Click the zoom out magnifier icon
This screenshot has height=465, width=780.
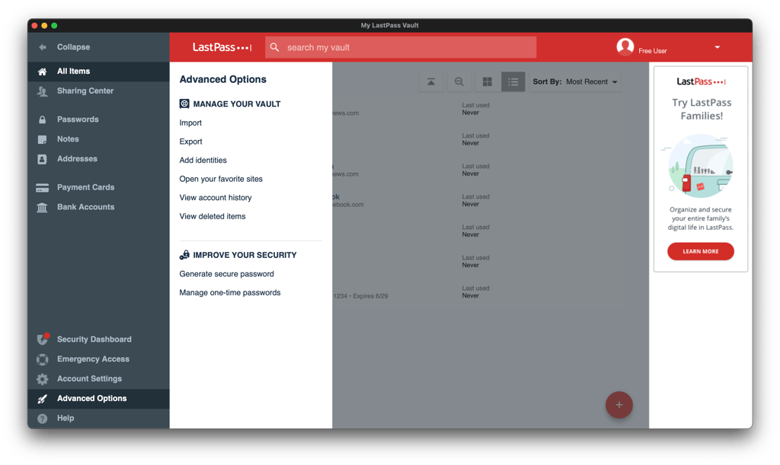coord(459,82)
